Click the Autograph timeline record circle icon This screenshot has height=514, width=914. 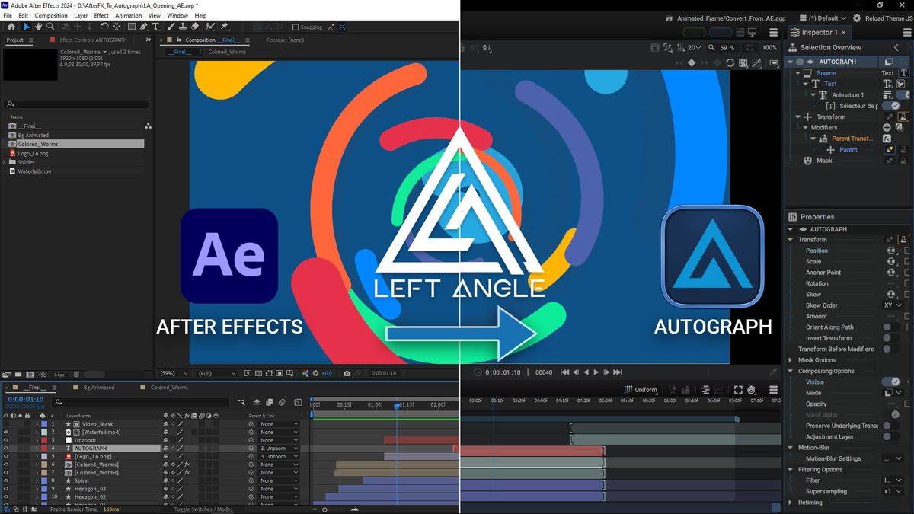[751, 390]
